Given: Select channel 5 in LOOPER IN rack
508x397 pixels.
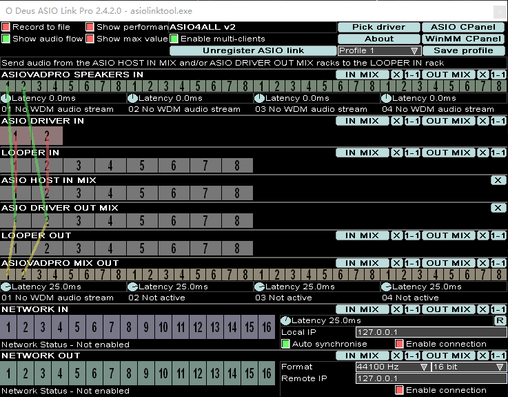Looking at the screenshot, I should pyautogui.click(x=142, y=166).
